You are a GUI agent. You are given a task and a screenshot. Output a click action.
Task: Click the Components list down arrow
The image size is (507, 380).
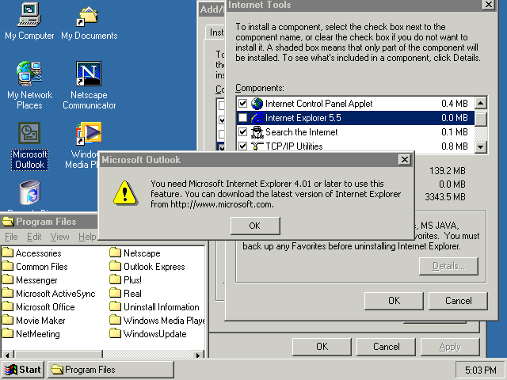(481, 146)
